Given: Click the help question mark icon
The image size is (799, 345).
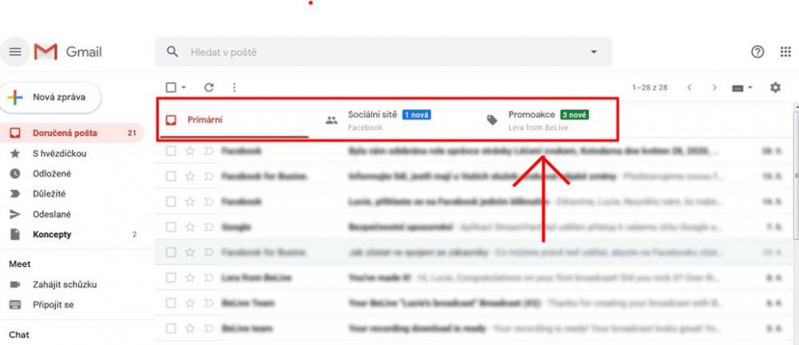Looking at the screenshot, I should pyautogui.click(x=758, y=52).
